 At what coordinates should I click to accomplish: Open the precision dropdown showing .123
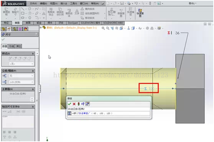click(x=21, y=82)
